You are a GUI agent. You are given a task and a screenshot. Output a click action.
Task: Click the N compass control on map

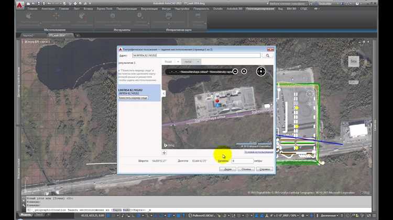tap(261, 71)
